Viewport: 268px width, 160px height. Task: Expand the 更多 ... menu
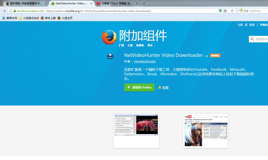[x=152, y=45]
